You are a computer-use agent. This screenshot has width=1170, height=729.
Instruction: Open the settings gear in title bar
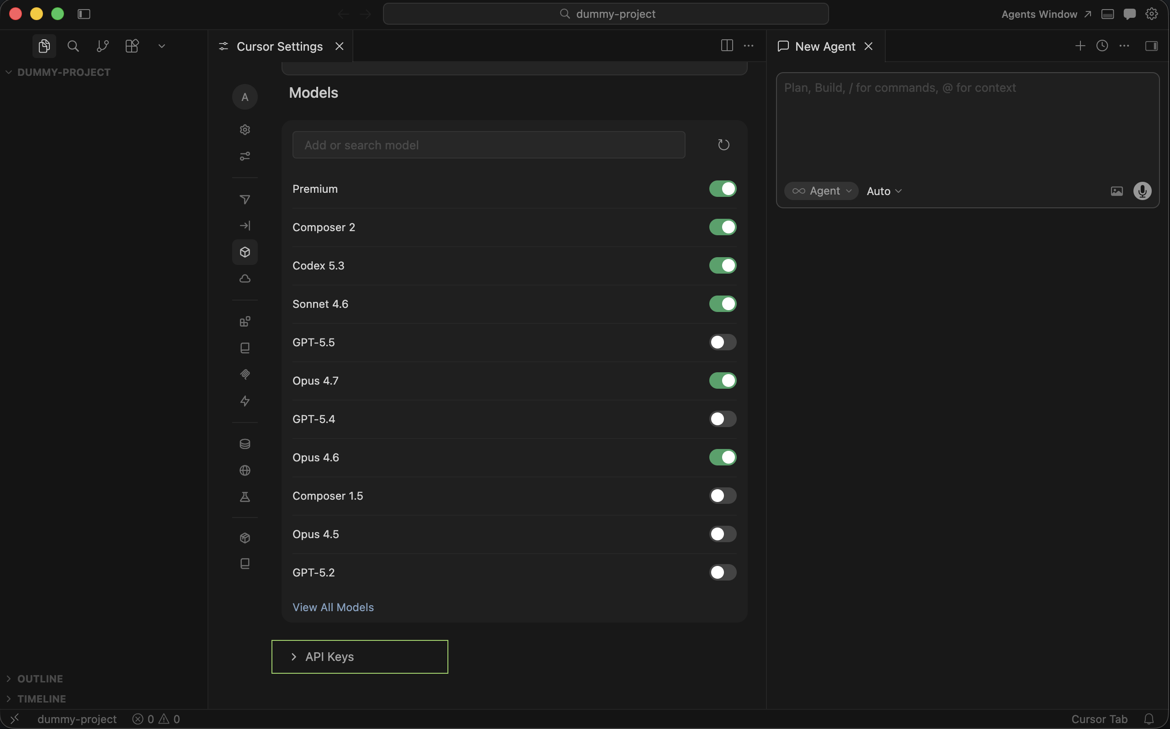pos(1151,14)
